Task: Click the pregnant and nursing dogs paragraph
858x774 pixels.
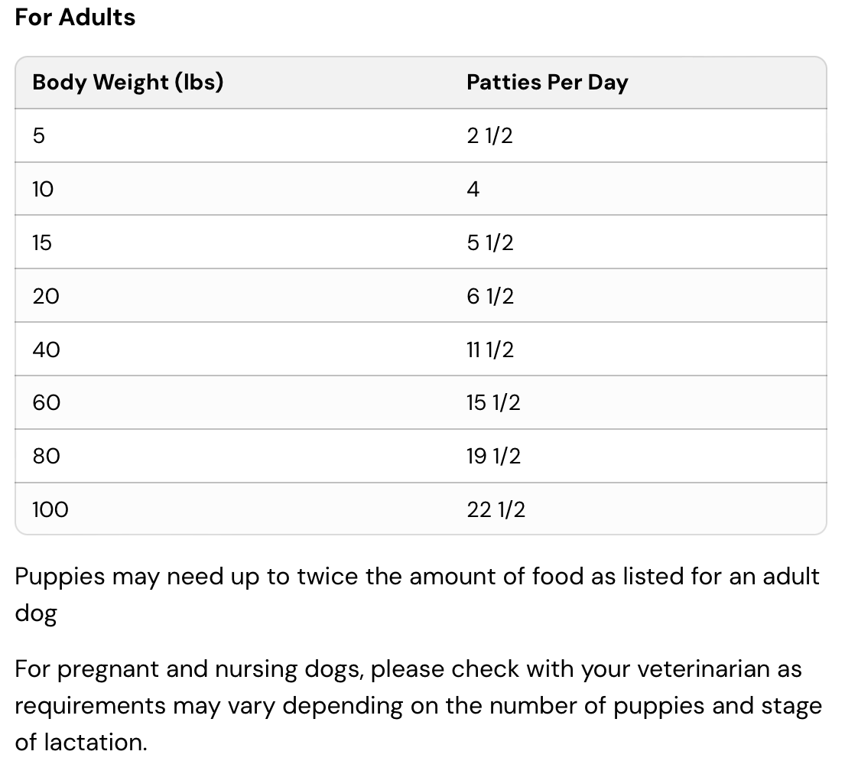Action: click(x=418, y=705)
